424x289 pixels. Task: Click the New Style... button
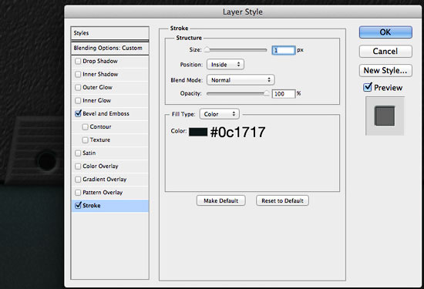click(385, 71)
